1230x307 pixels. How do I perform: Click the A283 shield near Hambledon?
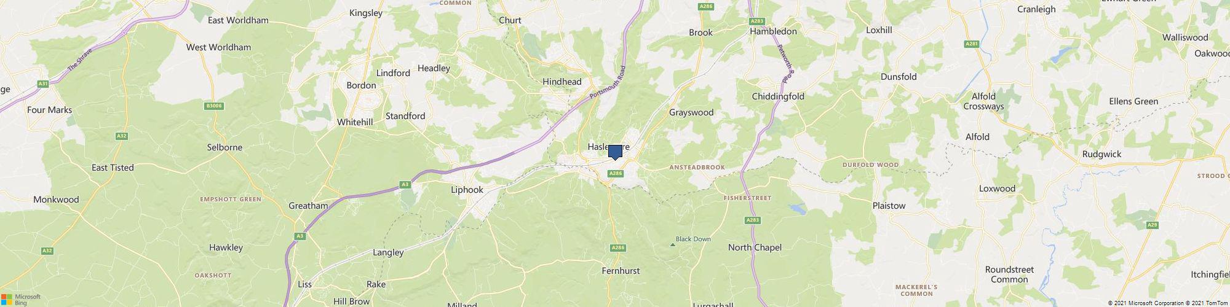758,21
